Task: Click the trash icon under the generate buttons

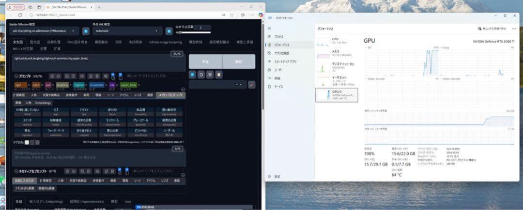Action: 210,75
